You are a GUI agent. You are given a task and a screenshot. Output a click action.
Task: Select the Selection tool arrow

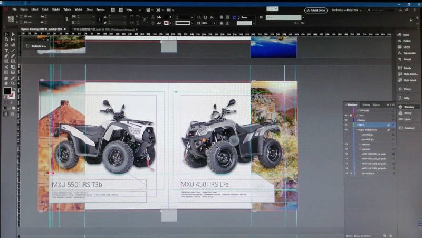point(6,34)
